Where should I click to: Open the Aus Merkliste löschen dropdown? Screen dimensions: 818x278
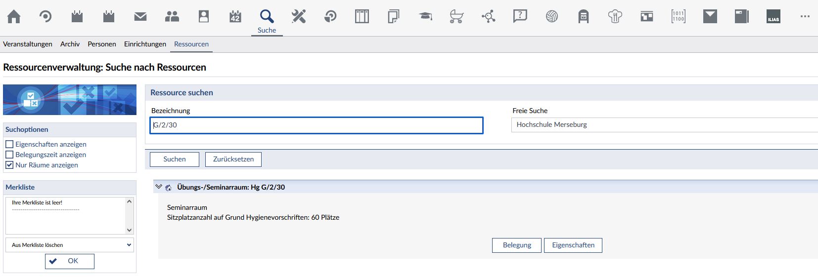[70, 245]
